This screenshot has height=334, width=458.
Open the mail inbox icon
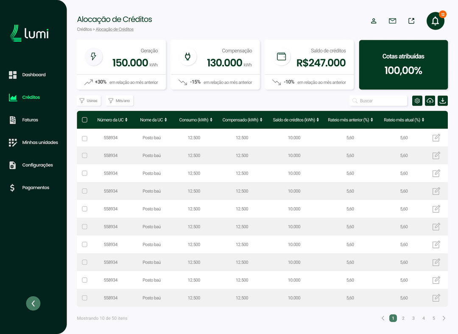(392, 20)
